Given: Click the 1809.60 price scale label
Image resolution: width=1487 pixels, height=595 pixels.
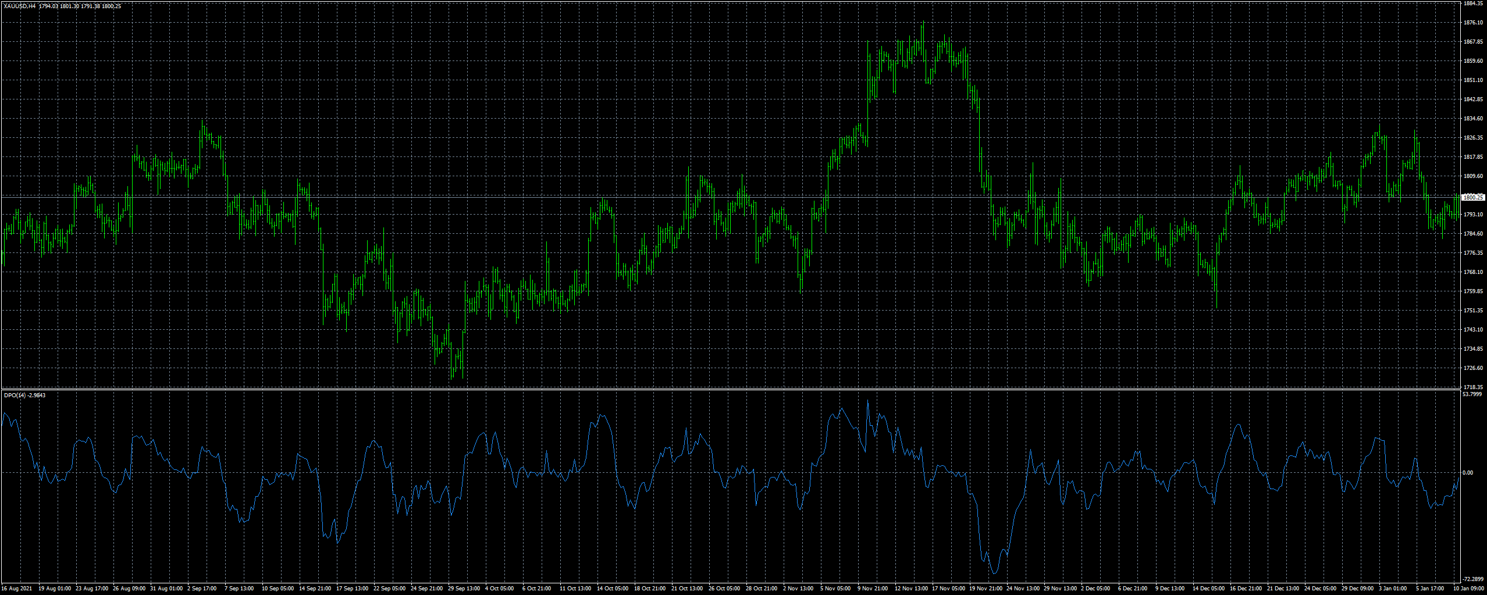Looking at the screenshot, I should tap(1473, 176).
